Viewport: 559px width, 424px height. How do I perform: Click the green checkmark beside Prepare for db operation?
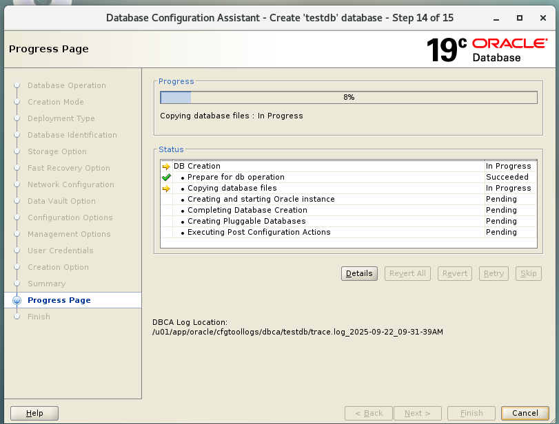tap(166, 178)
